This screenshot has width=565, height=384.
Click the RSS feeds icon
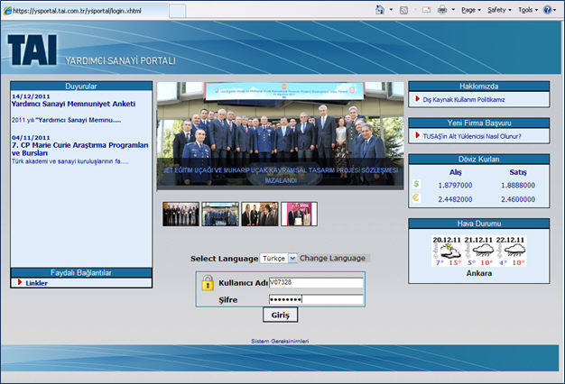point(404,10)
